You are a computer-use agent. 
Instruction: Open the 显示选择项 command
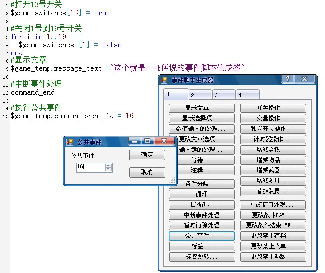[202, 118]
